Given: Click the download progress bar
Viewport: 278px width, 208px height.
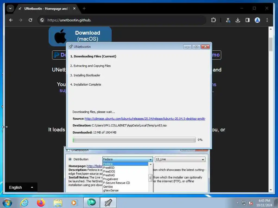Looking at the screenshot, I should pos(134,140).
